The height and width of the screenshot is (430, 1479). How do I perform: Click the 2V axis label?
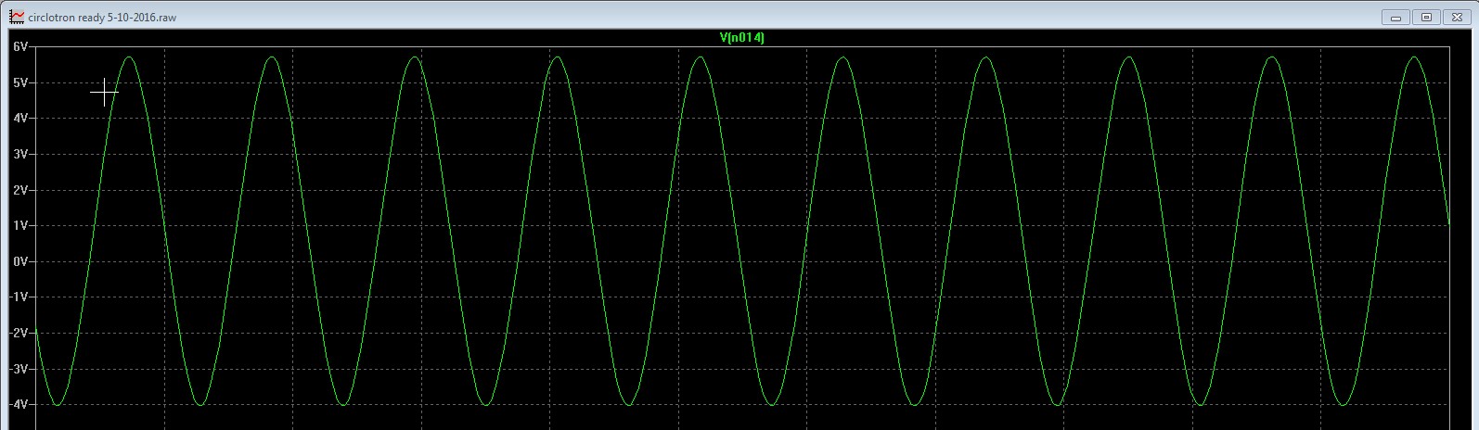(x=20, y=190)
